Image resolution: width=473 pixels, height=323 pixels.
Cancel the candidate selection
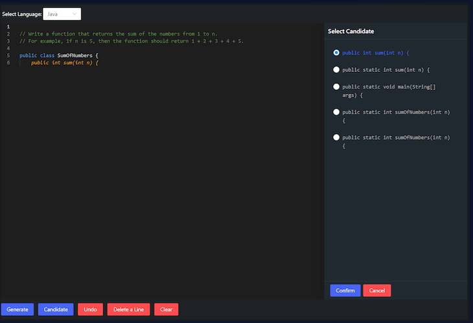tap(376, 291)
